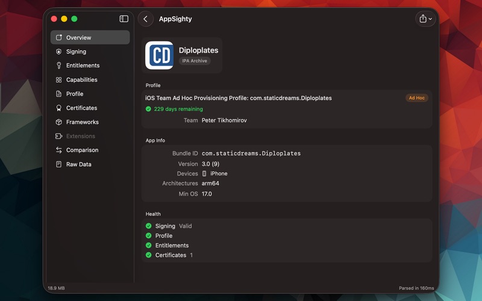Click the Entitlements health checkmark icon
This screenshot has height=301, width=482.
(148, 246)
